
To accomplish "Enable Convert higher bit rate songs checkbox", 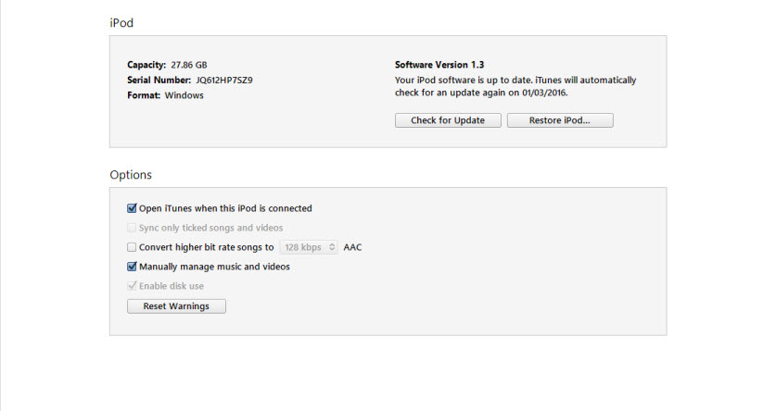I will pyautogui.click(x=132, y=247).
